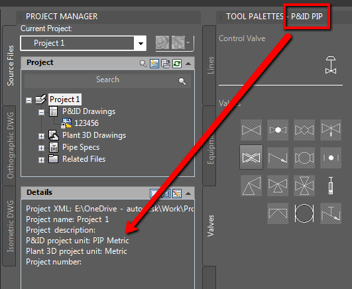
Task: Pick the gate valve symbol
Action: [251, 130]
